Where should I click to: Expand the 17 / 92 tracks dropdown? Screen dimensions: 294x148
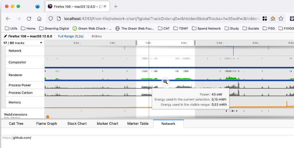click(x=23, y=43)
